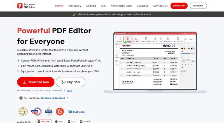Select the Windows platform tab
The image size is (224, 123).
point(44,121)
